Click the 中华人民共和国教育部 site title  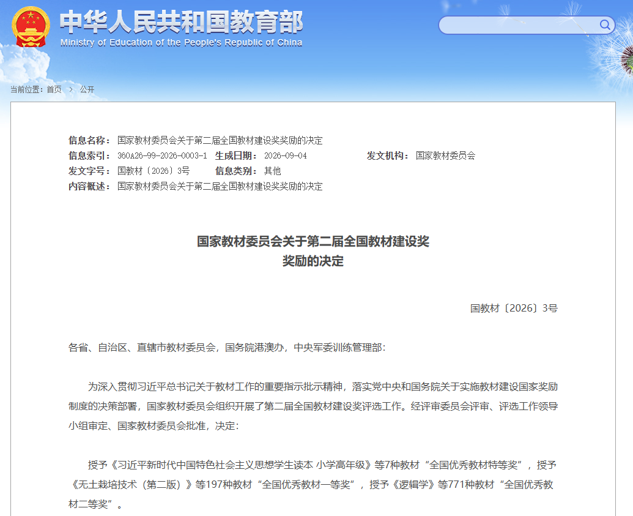[181, 21]
